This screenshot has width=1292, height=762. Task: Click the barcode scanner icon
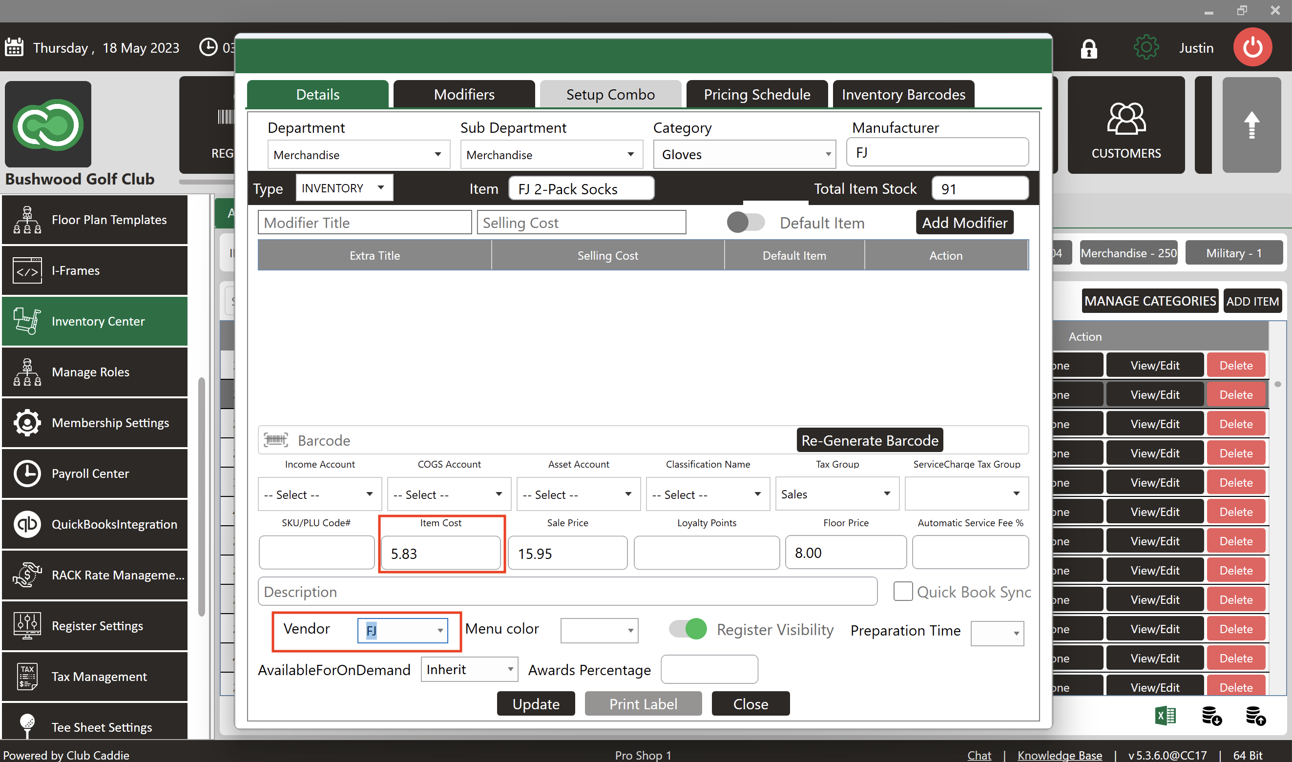click(x=276, y=440)
